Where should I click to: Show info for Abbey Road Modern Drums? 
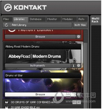tap(74, 66)
